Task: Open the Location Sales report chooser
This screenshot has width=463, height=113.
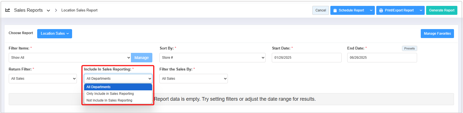Action: [55, 34]
